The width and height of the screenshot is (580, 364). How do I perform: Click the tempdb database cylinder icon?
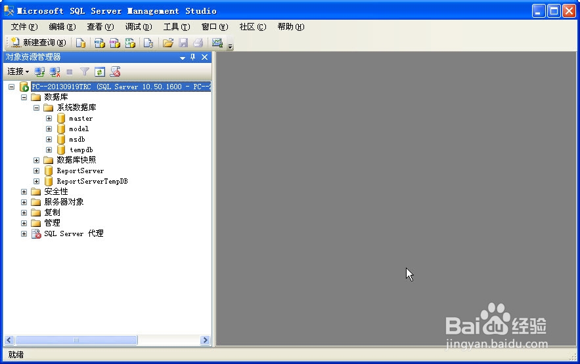click(x=61, y=150)
